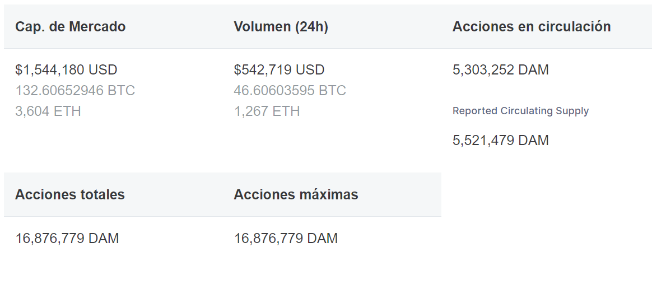
Task: Select the 132.60652946 BTC market cap value
Action: 75,91
